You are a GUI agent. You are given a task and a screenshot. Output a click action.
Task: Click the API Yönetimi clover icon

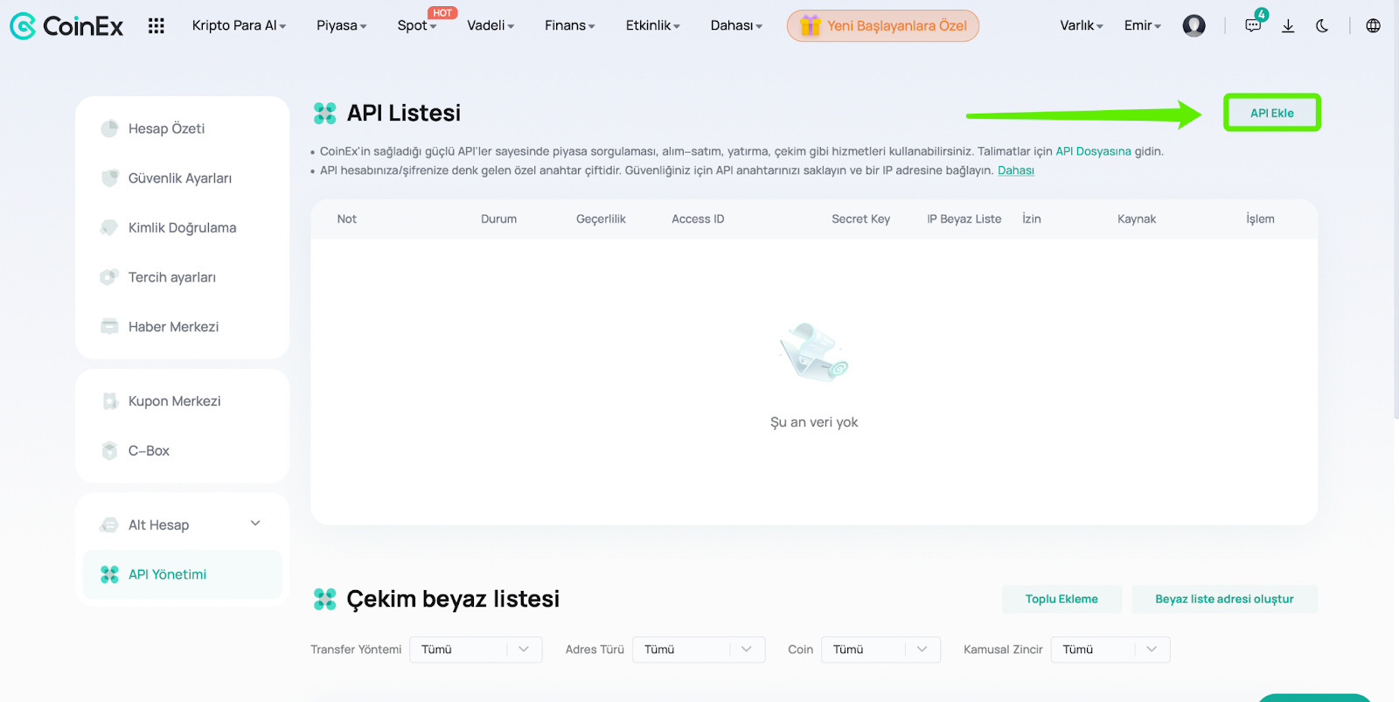tap(109, 574)
